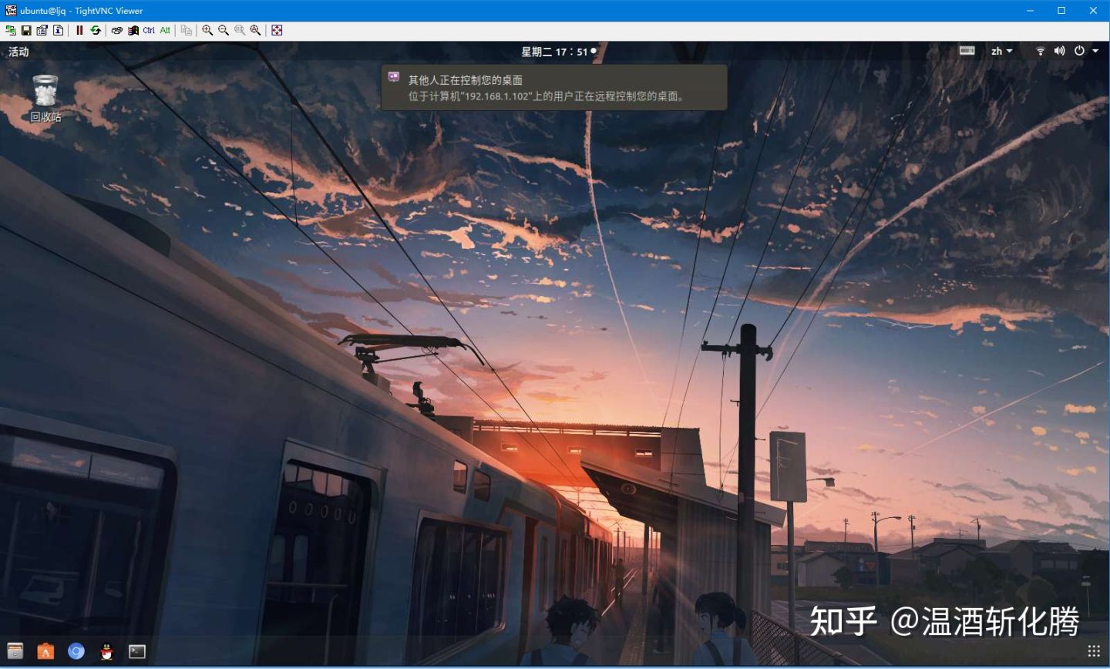This screenshot has height=669, width=1110.
Task: Expand the zh input source dropdown
Action: click(x=1002, y=51)
